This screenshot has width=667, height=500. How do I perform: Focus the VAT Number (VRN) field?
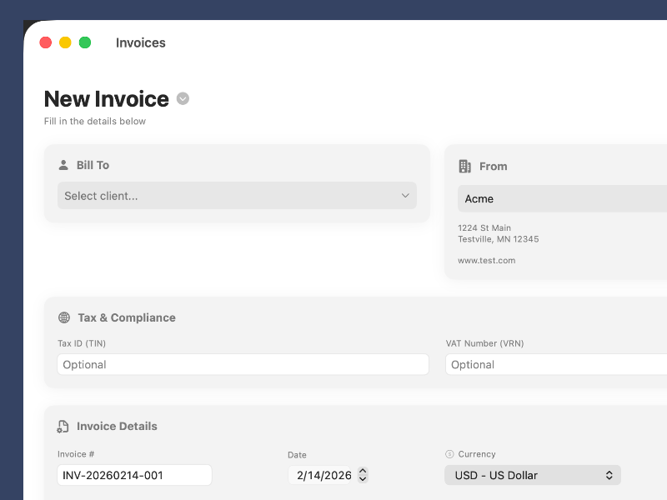coord(556,364)
